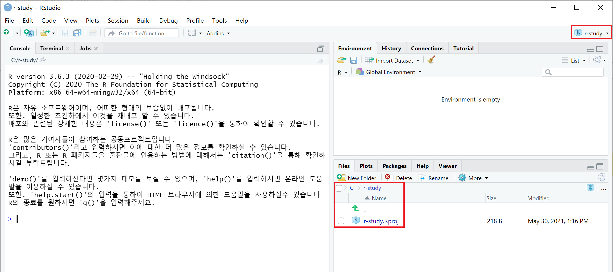Click the refresh file listing icon
Screen dimensions: 613x272
click(x=602, y=177)
